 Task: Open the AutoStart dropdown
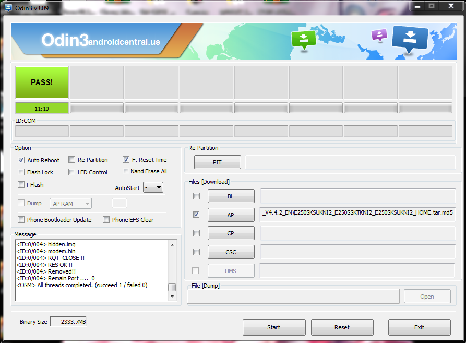[153, 187]
